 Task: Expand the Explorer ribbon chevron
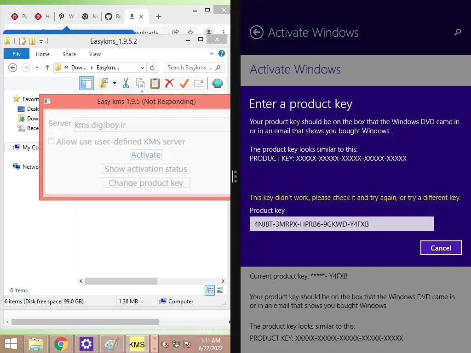[212, 54]
